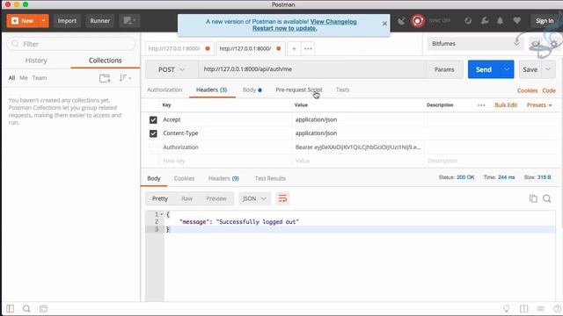563x316 pixels.
Task: Focus the collections Filter field
Action: [71, 44]
